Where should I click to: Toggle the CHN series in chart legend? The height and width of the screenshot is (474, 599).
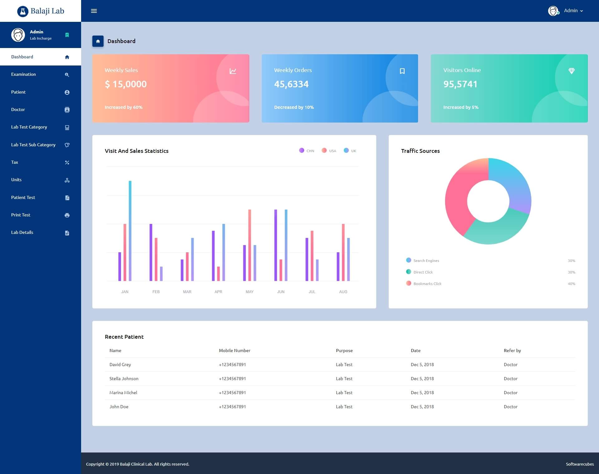306,151
